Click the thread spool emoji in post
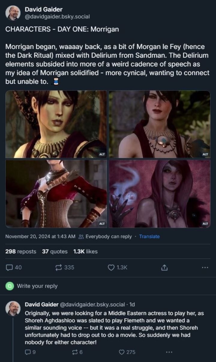216x362 pixels. [x=55, y=81]
